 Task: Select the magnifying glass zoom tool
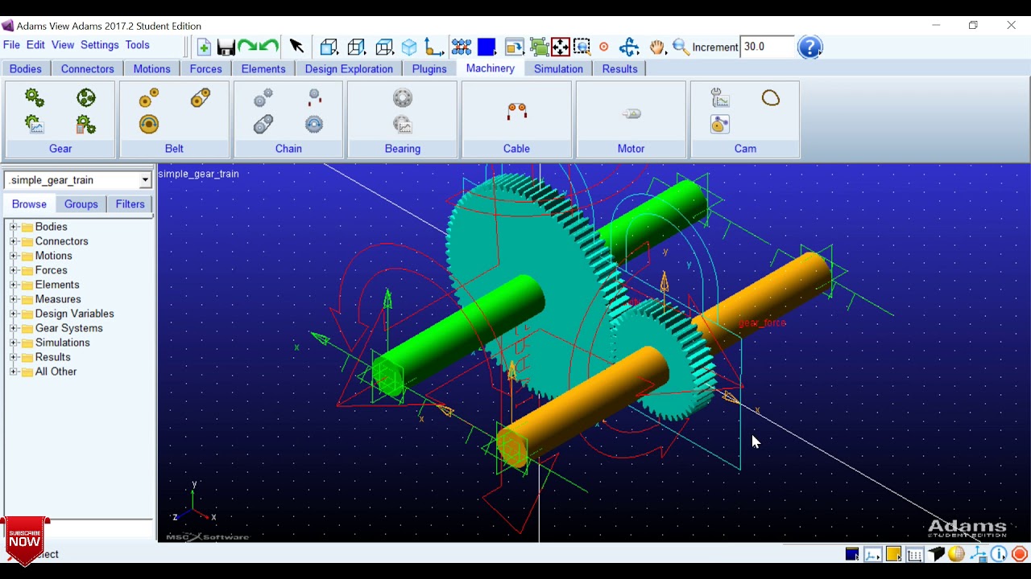[x=681, y=47]
